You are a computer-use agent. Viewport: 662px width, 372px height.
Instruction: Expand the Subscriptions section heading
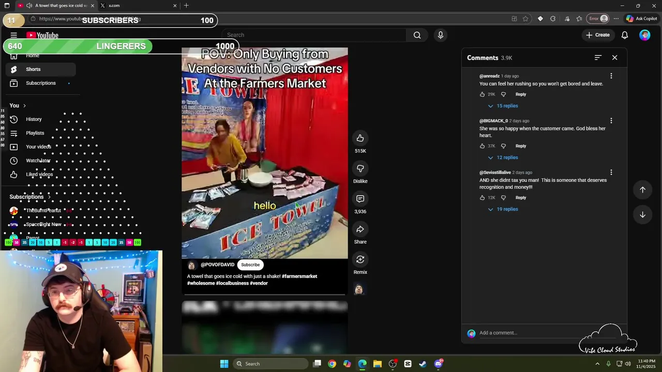click(x=30, y=197)
